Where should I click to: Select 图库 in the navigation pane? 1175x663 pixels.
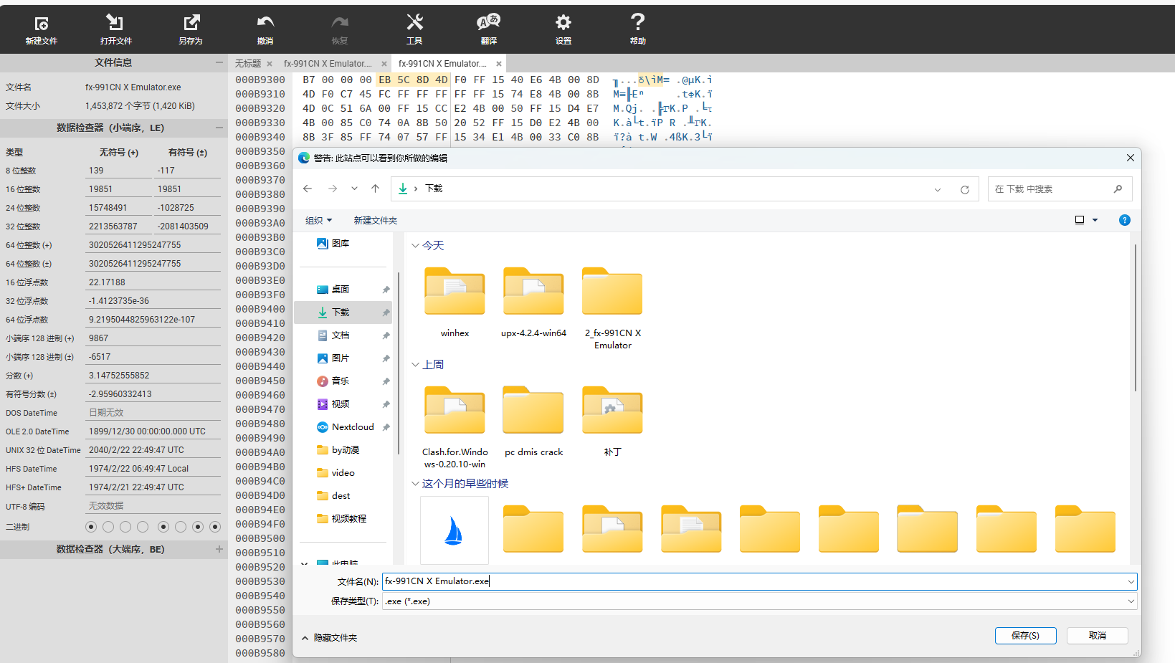click(x=333, y=244)
